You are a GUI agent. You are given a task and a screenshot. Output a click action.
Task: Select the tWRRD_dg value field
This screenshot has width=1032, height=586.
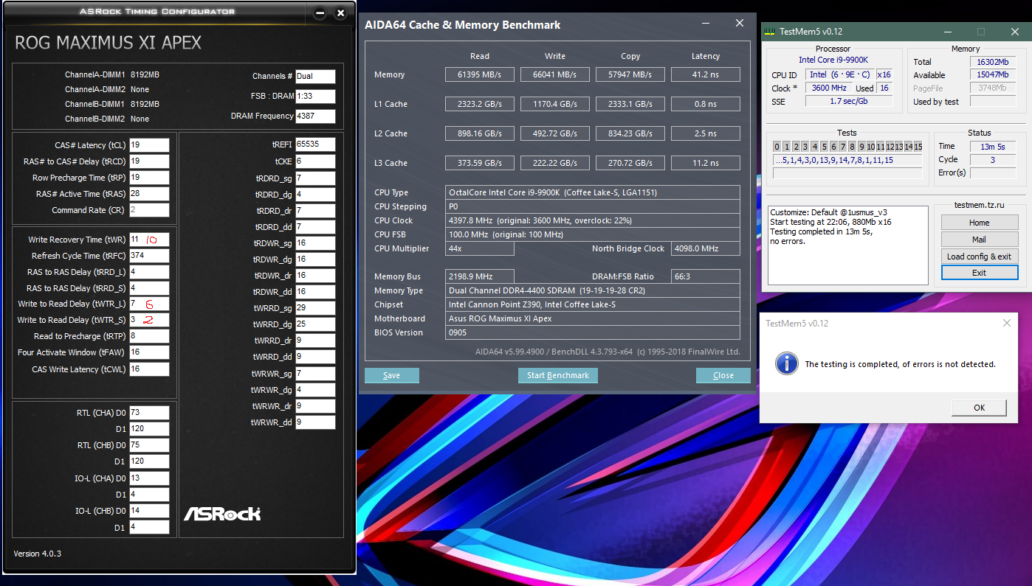pos(315,324)
